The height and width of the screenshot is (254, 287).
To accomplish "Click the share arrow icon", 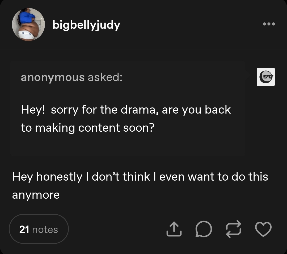I will (174, 229).
